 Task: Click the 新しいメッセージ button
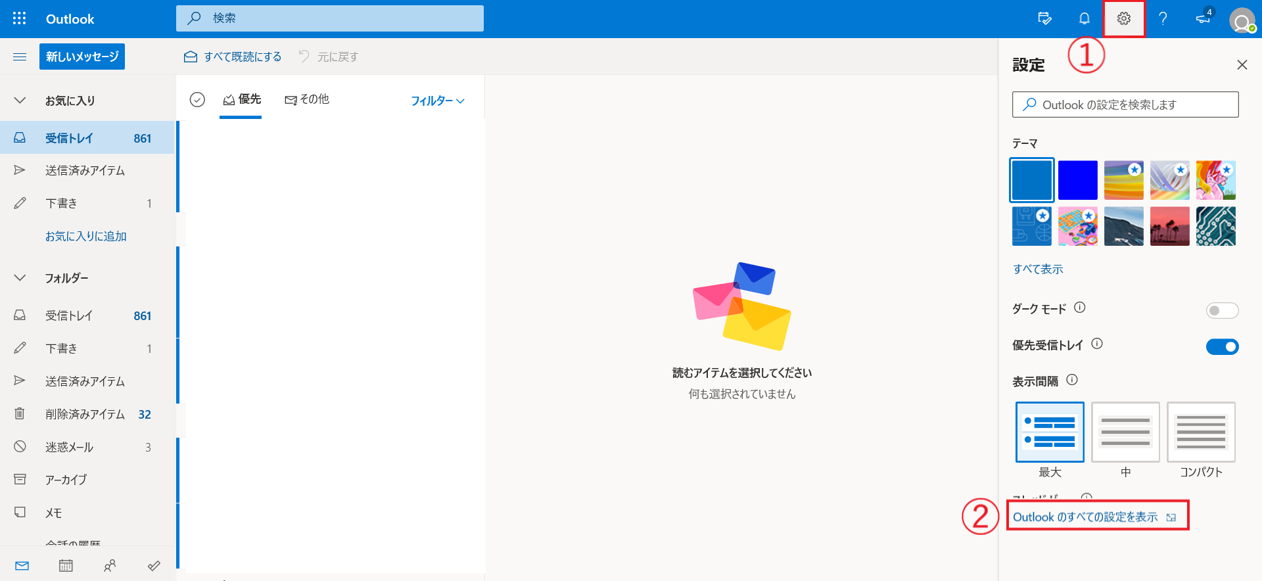82,57
